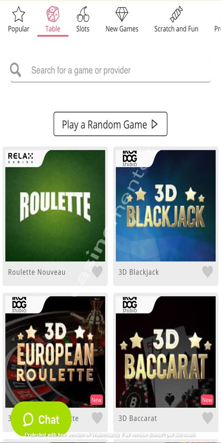Screen dimensions: 221x443
Task: Open the 3D Baccarat game thumbnail
Action: [x=166, y=352]
